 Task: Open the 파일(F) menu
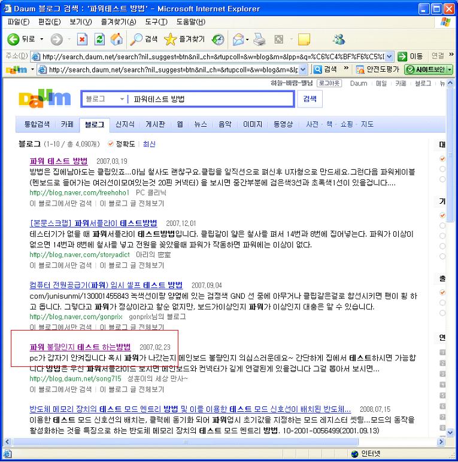[19, 22]
